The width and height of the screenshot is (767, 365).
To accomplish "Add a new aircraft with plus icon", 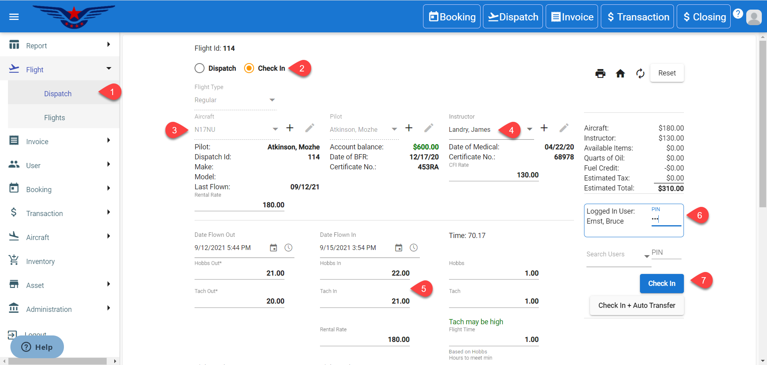I will tap(290, 128).
